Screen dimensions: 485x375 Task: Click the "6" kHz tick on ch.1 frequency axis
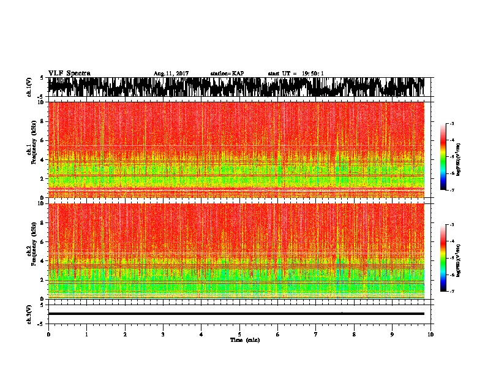pos(43,140)
